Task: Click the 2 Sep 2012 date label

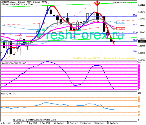Action: click(45, 123)
